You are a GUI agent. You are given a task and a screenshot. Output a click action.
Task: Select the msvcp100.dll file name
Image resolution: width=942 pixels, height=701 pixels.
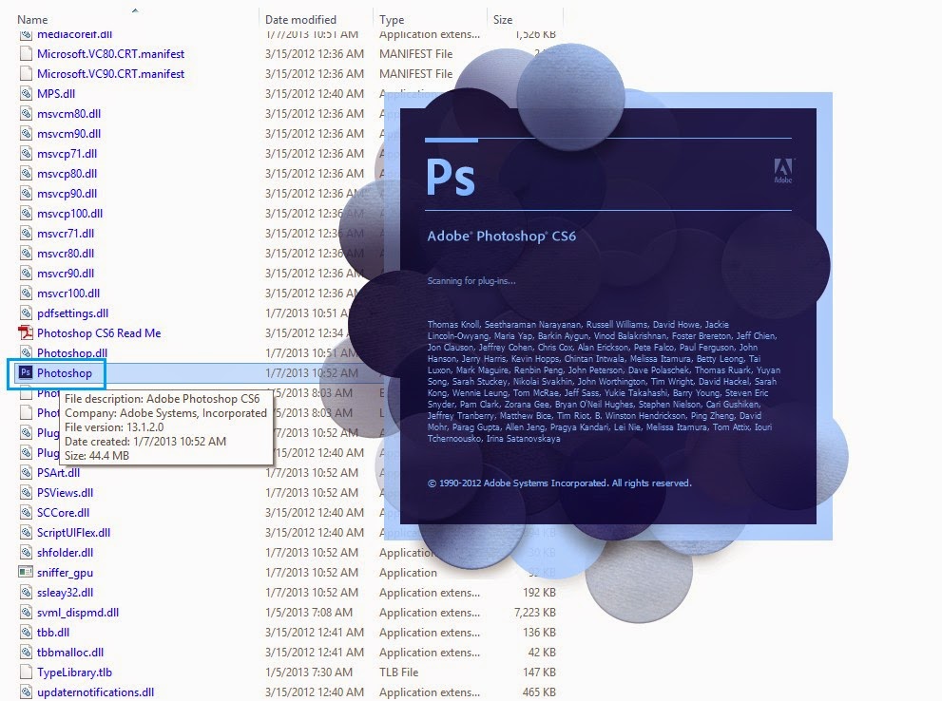coord(69,213)
